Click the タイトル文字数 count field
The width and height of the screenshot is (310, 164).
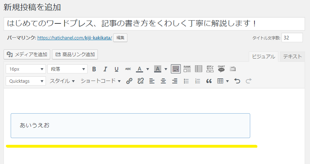point(292,38)
